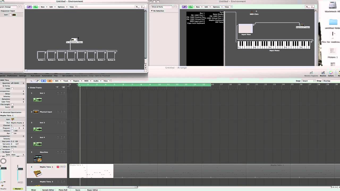Screen dimensions: 340x191
Task: Disable record on Mopho Tetra 1 track
Action: point(58,167)
